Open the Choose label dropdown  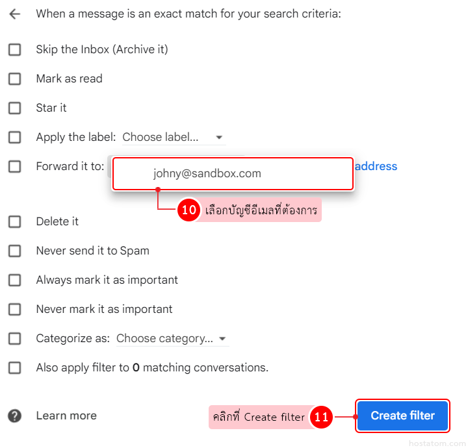tap(172, 137)
